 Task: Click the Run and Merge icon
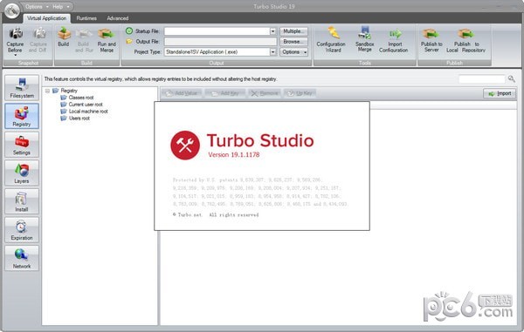(107, 33)
